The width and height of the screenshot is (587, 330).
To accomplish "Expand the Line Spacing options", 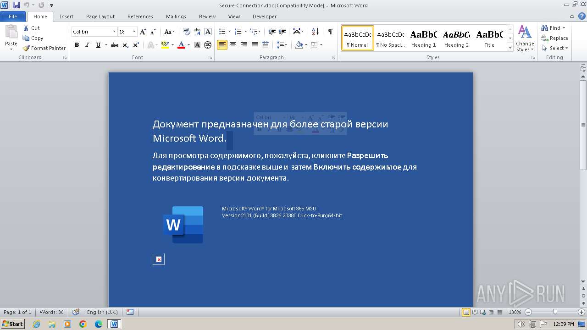I will [282, 45].
